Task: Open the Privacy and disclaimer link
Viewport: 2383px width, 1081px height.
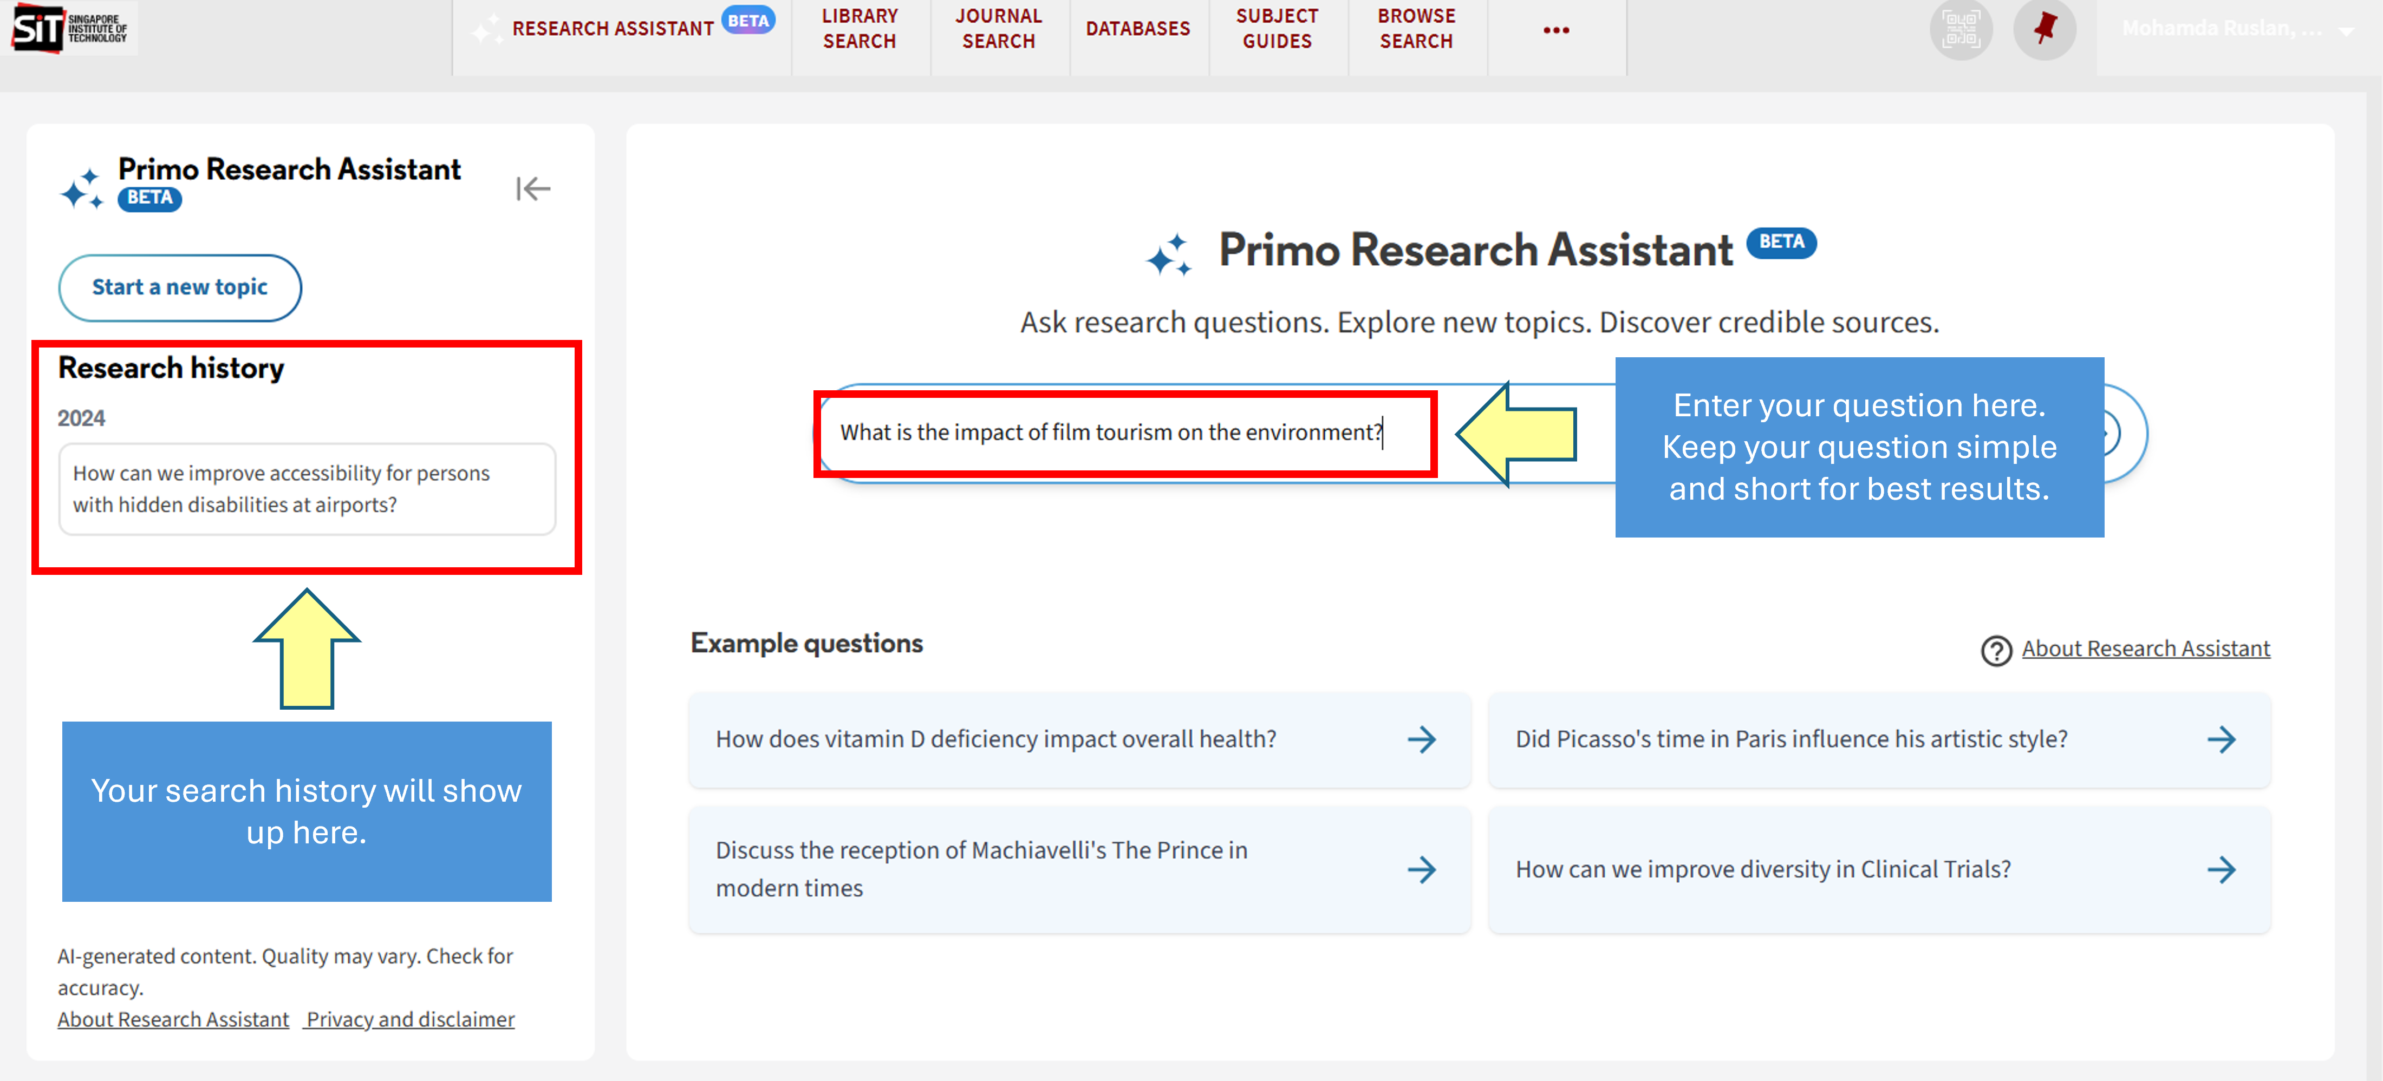Action: point(409,1019)
